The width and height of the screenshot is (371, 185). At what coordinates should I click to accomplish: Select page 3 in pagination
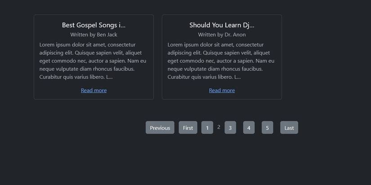[230, 128]
